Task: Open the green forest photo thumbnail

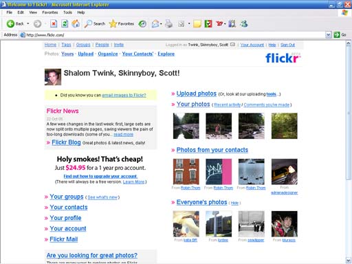Action: [x=285, y=126]
